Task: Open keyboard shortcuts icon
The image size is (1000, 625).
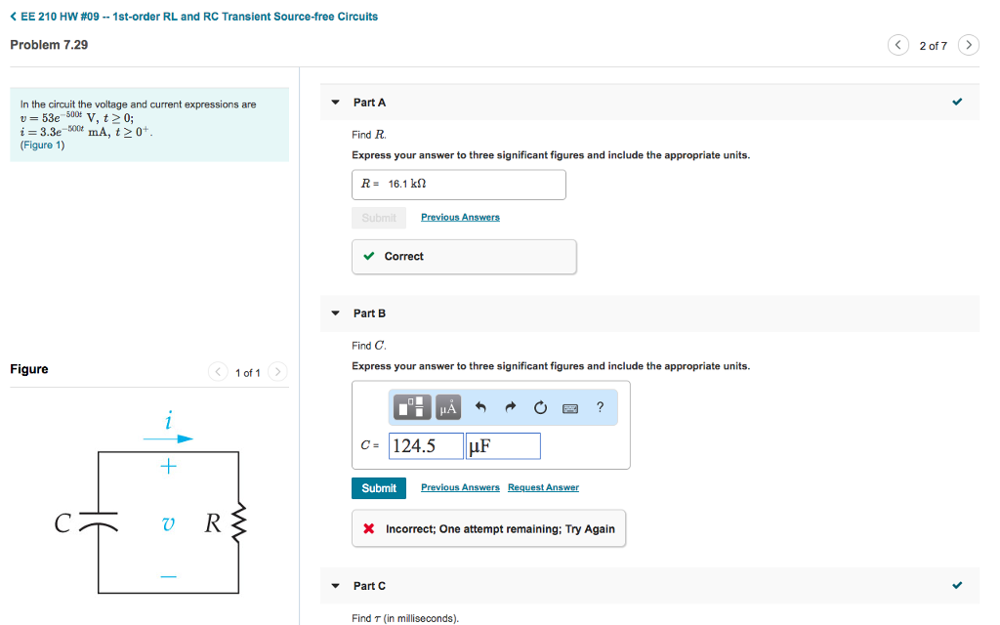Action: pyautogui.click(x=570, y=407)
